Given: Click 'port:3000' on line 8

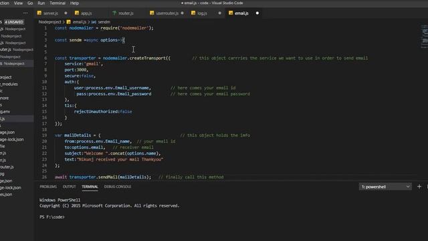Looking at the screenshot, I should coord(76,70).
